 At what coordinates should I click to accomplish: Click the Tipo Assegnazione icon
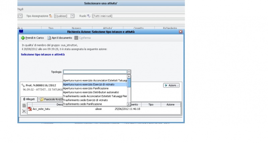(51, 16)
